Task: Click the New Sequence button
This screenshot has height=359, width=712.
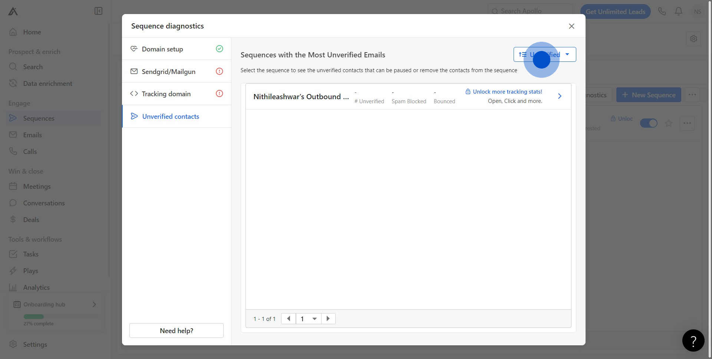Action: pos(649,95)
